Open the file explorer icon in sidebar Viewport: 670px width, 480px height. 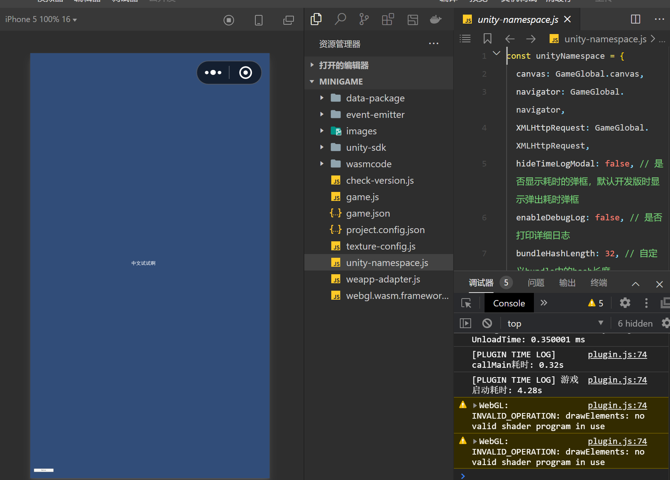316,19
